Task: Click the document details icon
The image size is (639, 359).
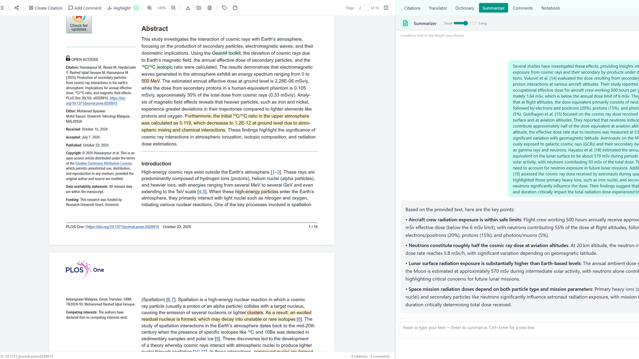Action: tap(209, 8)
